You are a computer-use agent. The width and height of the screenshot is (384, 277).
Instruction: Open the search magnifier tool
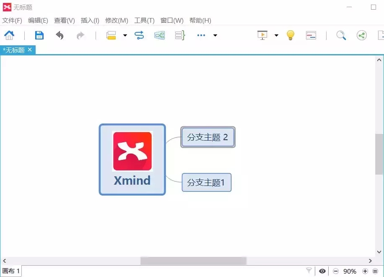click(341, 35)
